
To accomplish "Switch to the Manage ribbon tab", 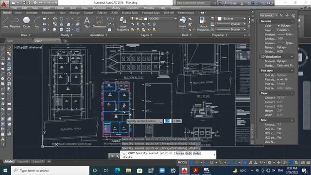I will [74, 13].
